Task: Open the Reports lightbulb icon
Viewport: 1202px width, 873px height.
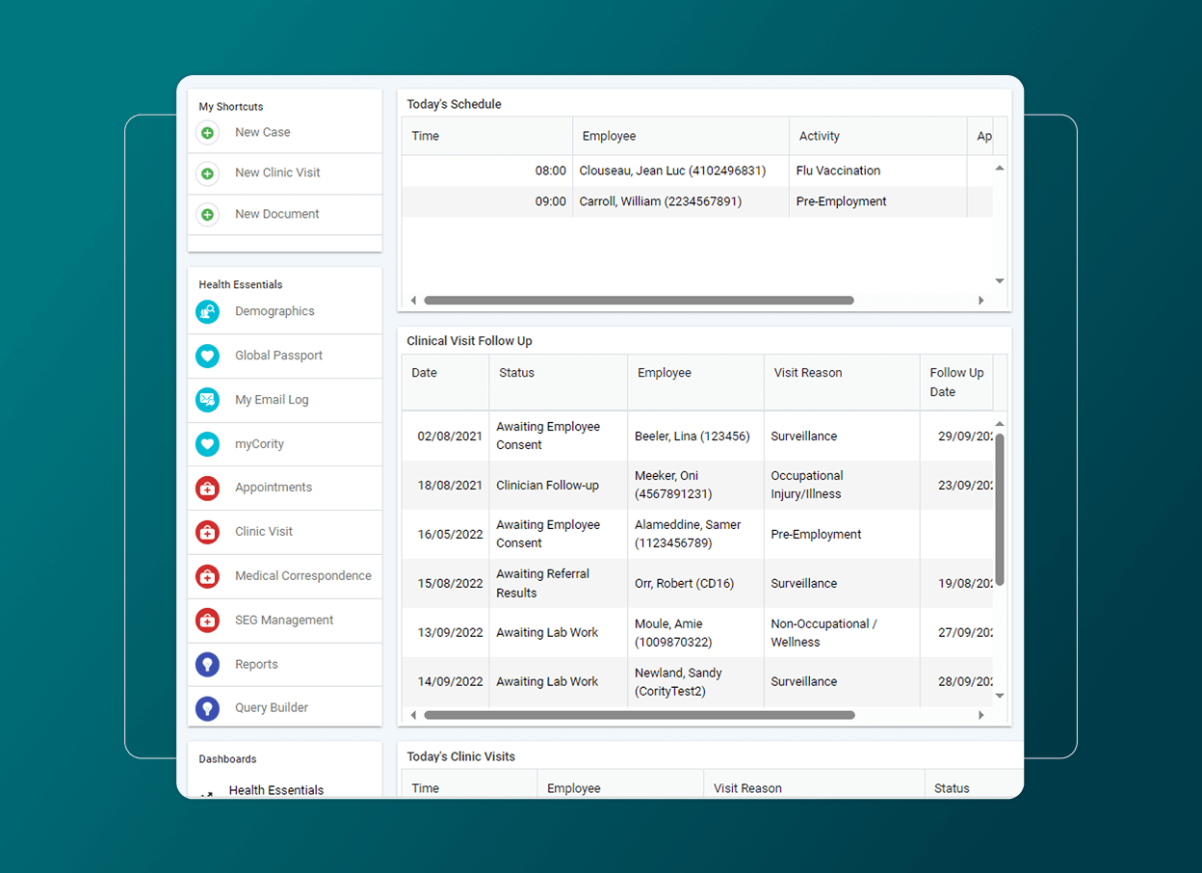Action: point(207,664)
